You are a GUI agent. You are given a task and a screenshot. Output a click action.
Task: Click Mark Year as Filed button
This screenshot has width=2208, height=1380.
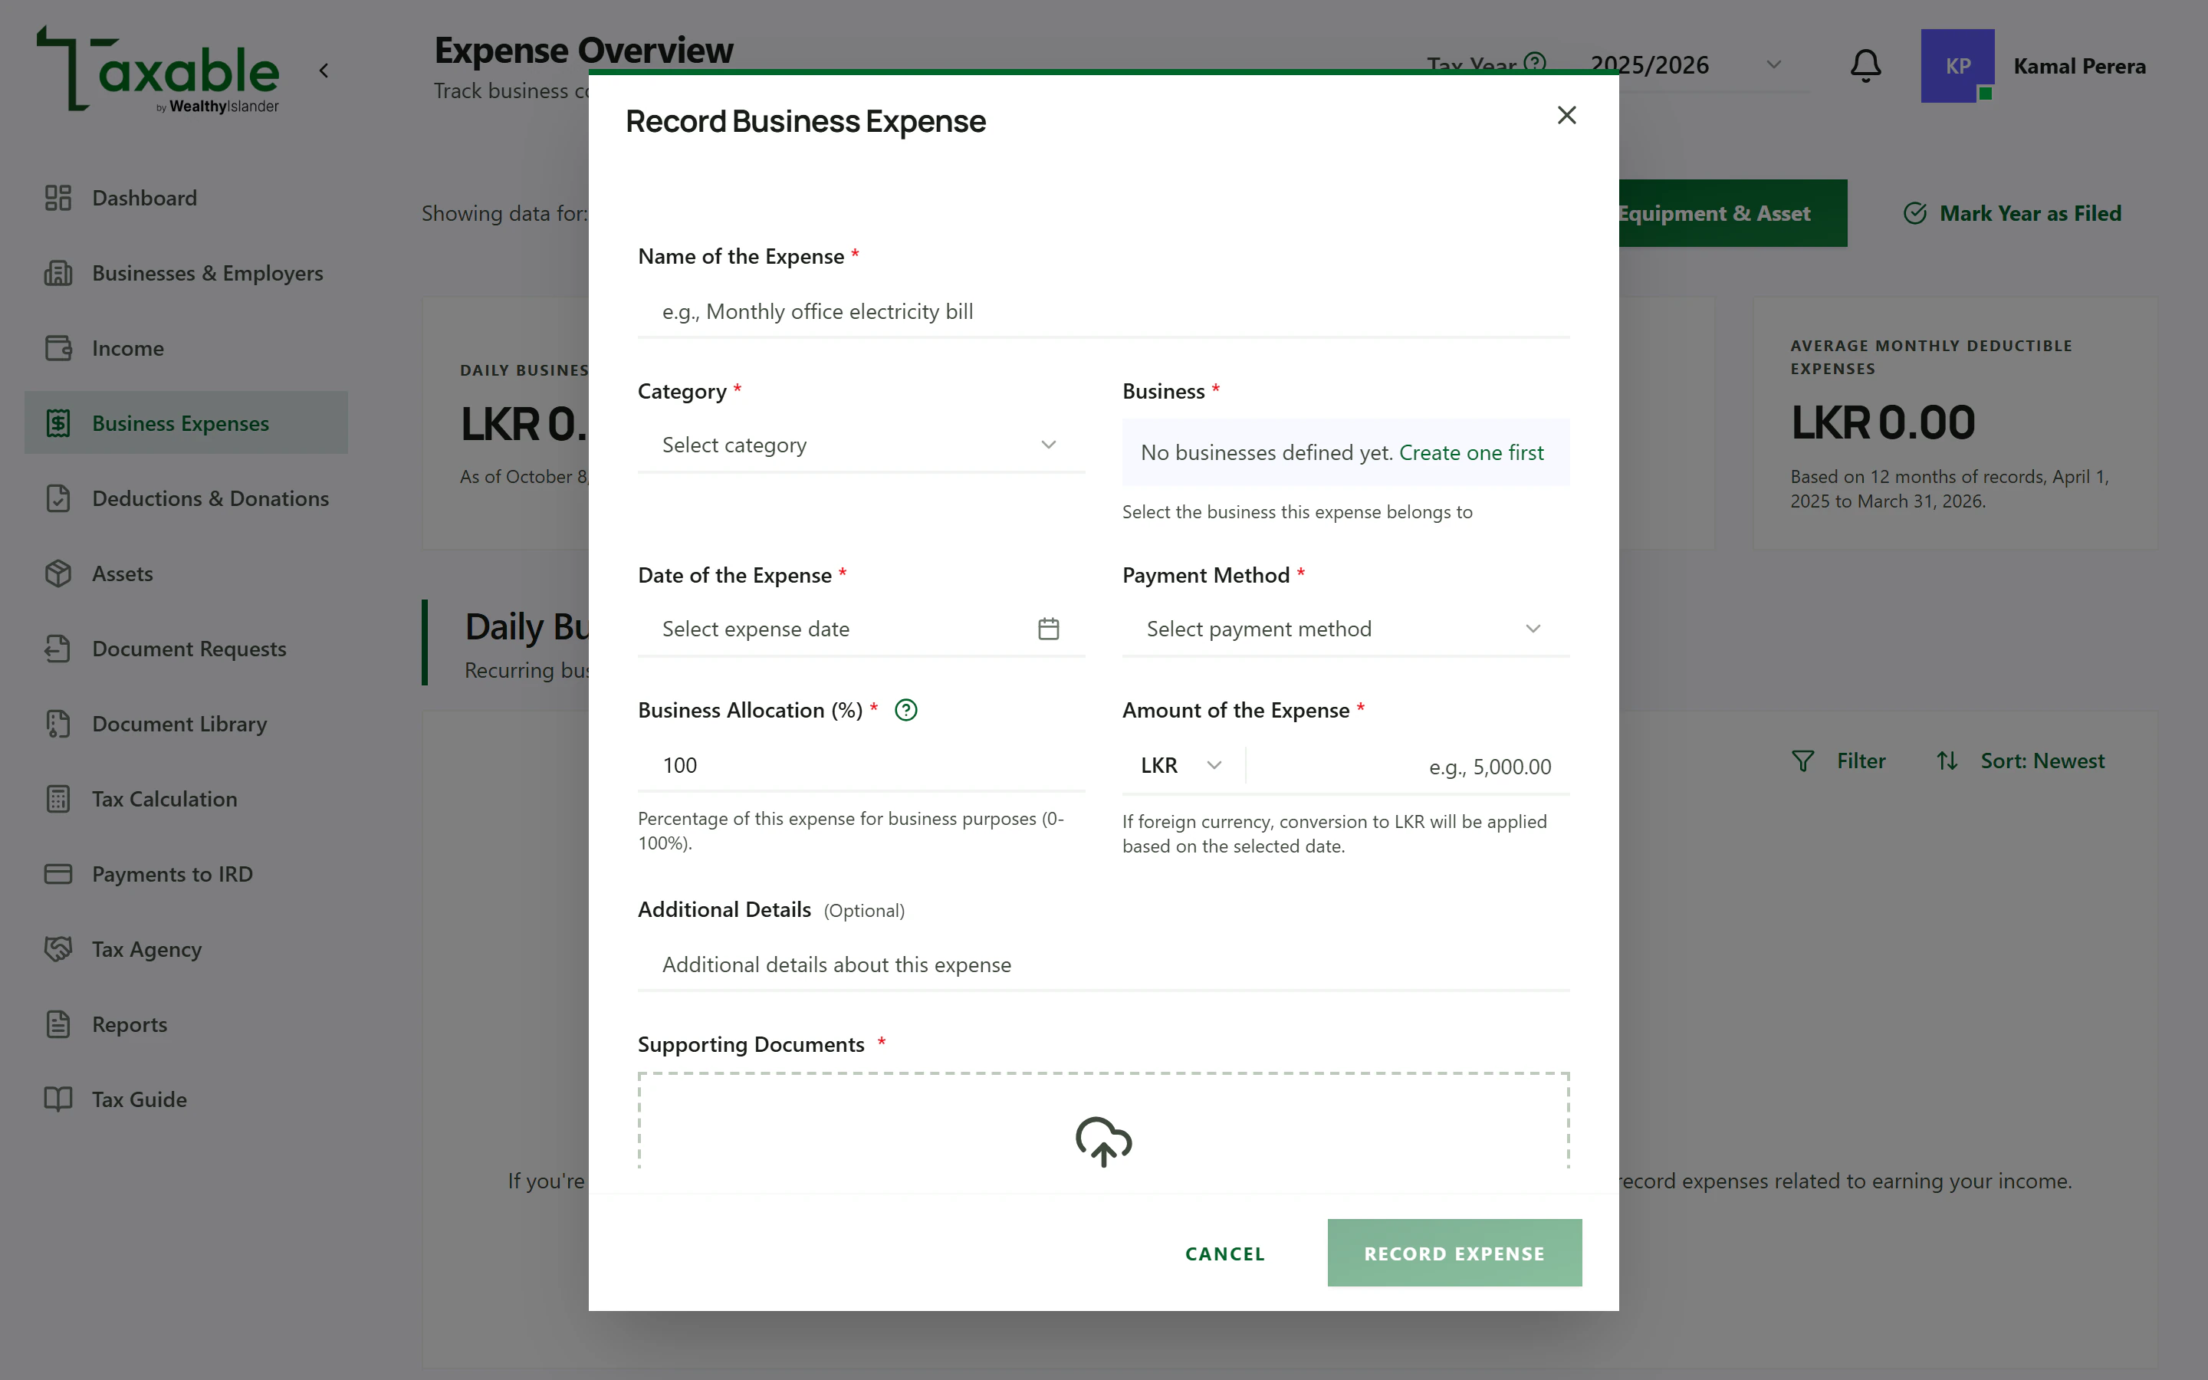pos(2012,214)
